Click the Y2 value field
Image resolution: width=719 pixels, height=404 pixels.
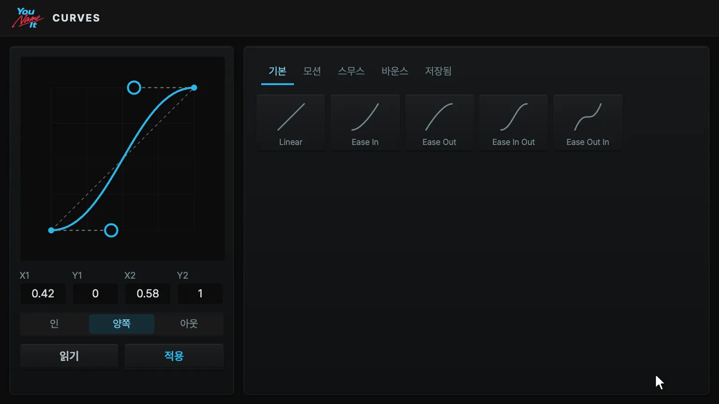click(200, 294)
